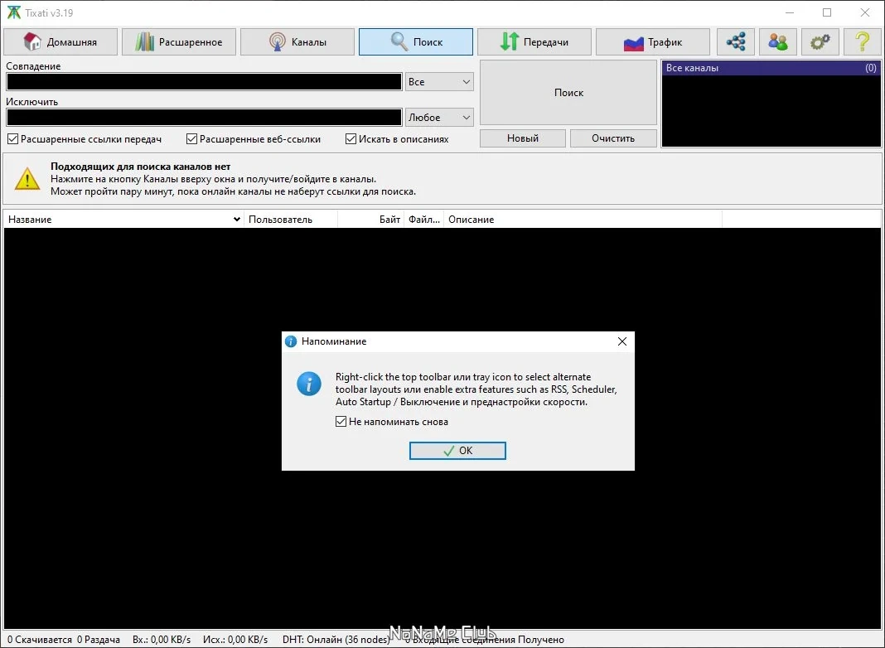Click the Очистить button
The width and height of the screenshot is (885, 648).
(x=613, y=138)
